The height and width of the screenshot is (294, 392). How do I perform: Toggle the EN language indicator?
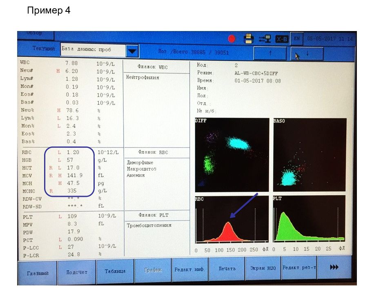click(297, 39)
